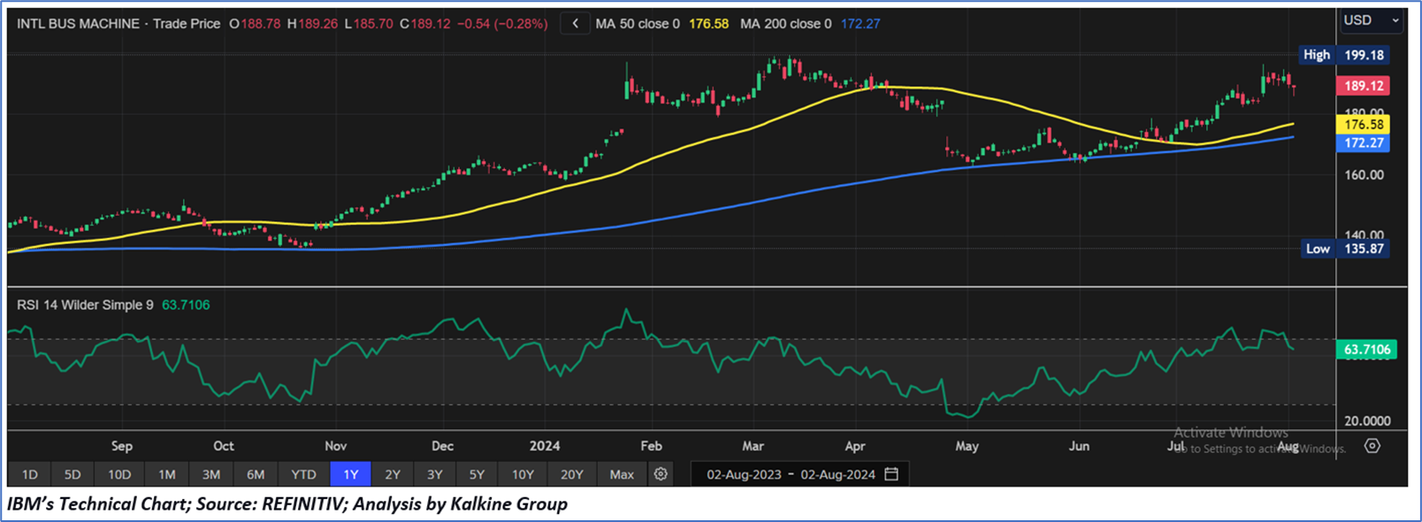This screenshot has width=1422, height=522.
Task: Choose the Max time range
Action: click(x=622, y=474)
